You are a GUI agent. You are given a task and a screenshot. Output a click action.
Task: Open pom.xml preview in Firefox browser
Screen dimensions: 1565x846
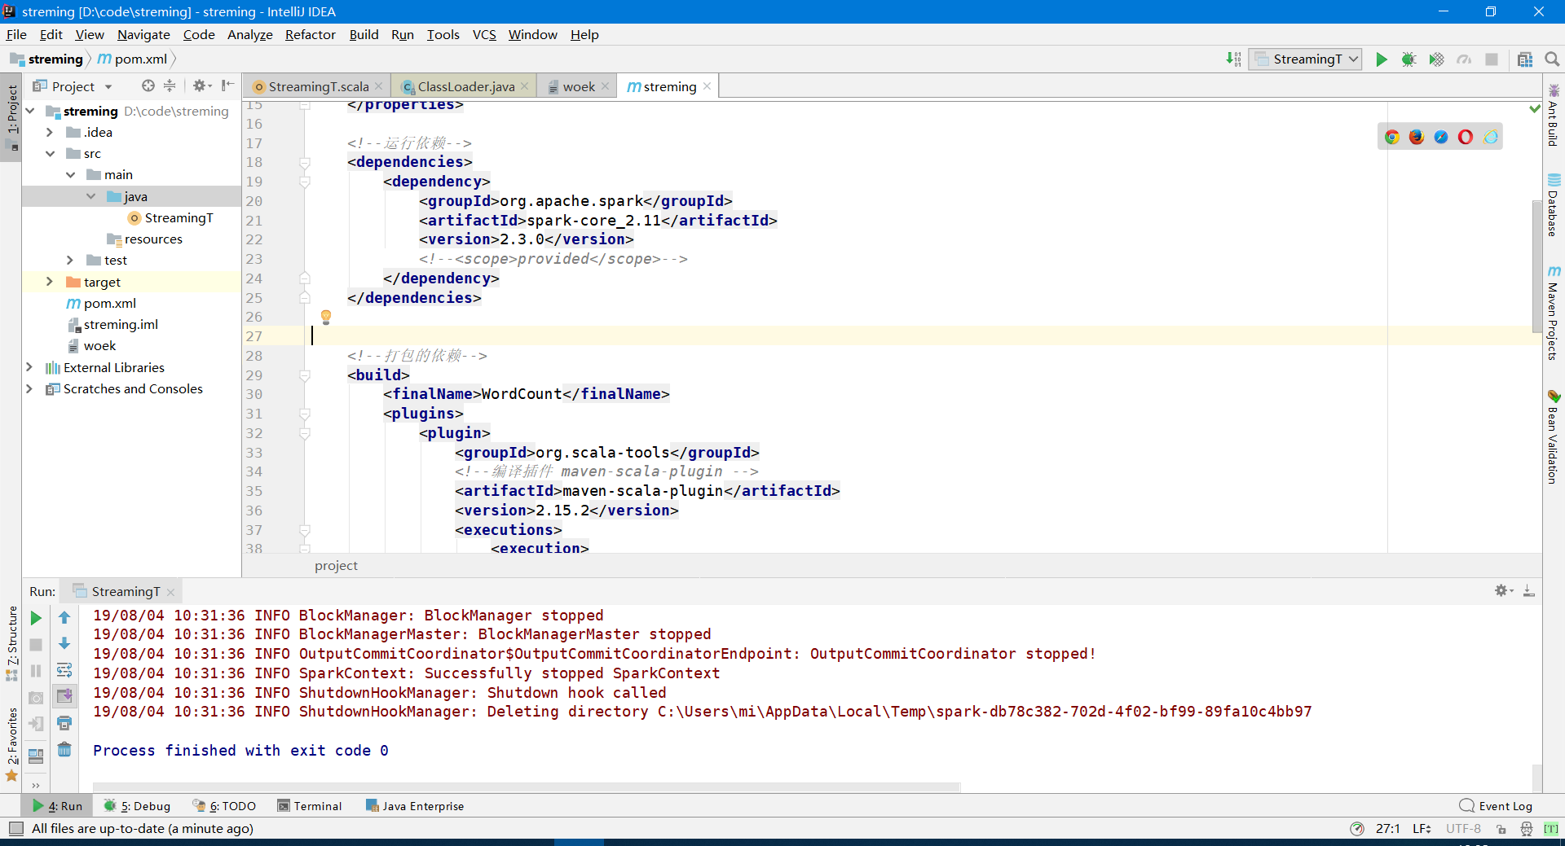click(x=1417, y=137)
